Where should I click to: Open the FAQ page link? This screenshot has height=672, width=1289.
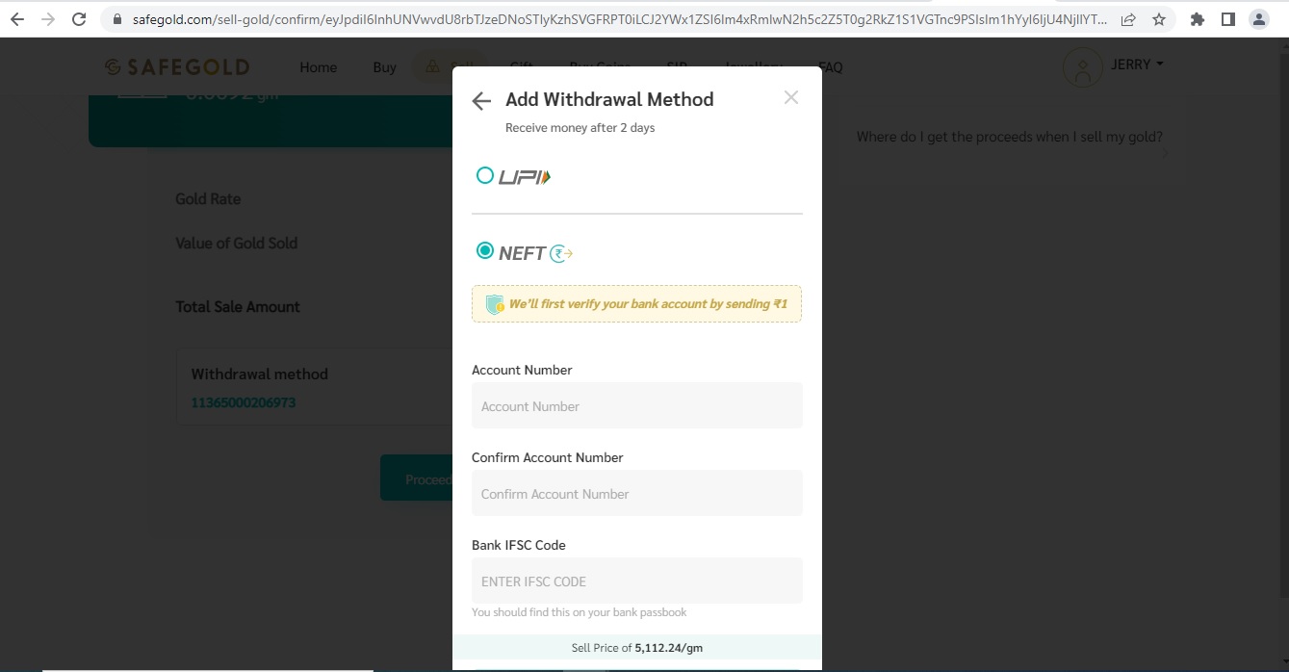pyautogui.click(x=831, y=67)
